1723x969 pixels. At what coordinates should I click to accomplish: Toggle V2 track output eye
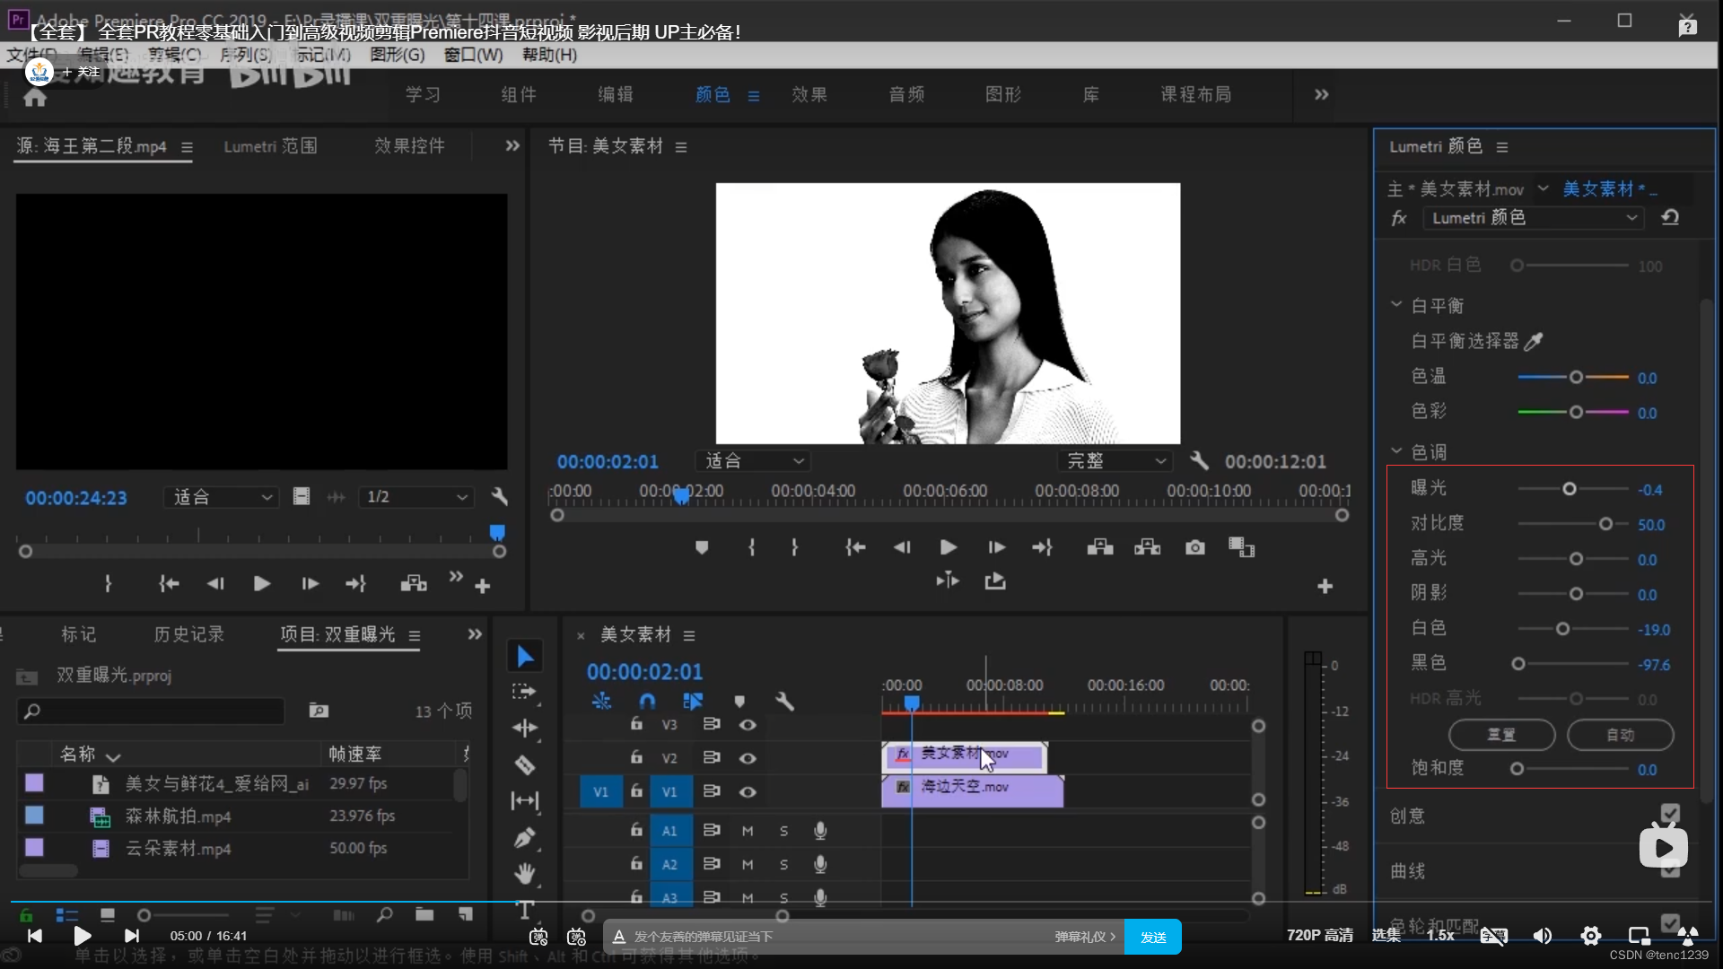pyautogui.click(x=748, y=758)
